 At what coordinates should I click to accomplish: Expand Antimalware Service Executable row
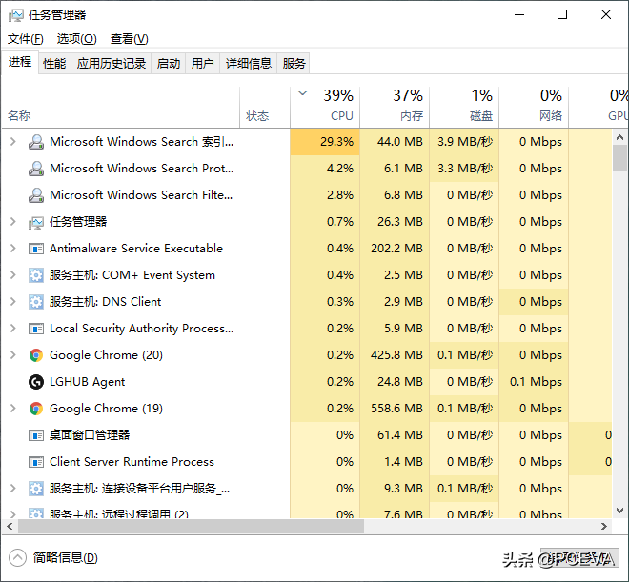click(12, 249)
